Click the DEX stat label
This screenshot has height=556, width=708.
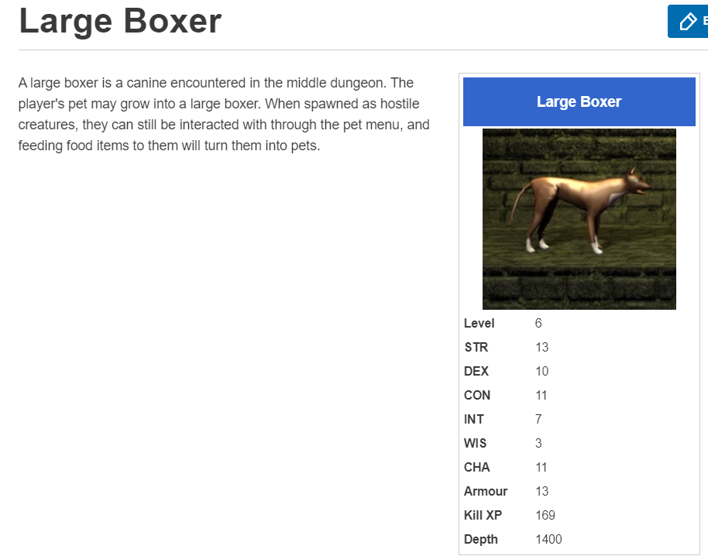(476, 371)
